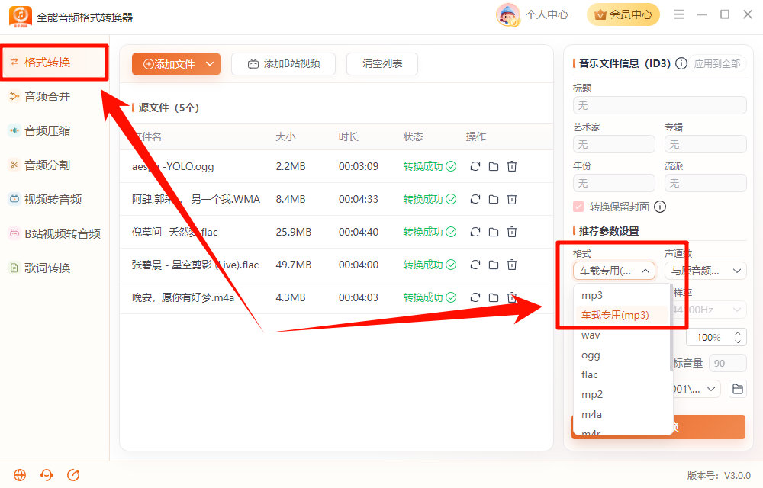Click the 添加B站视频 button
Viewport: 763px width, 488px height.
click(x=283, y=64)
